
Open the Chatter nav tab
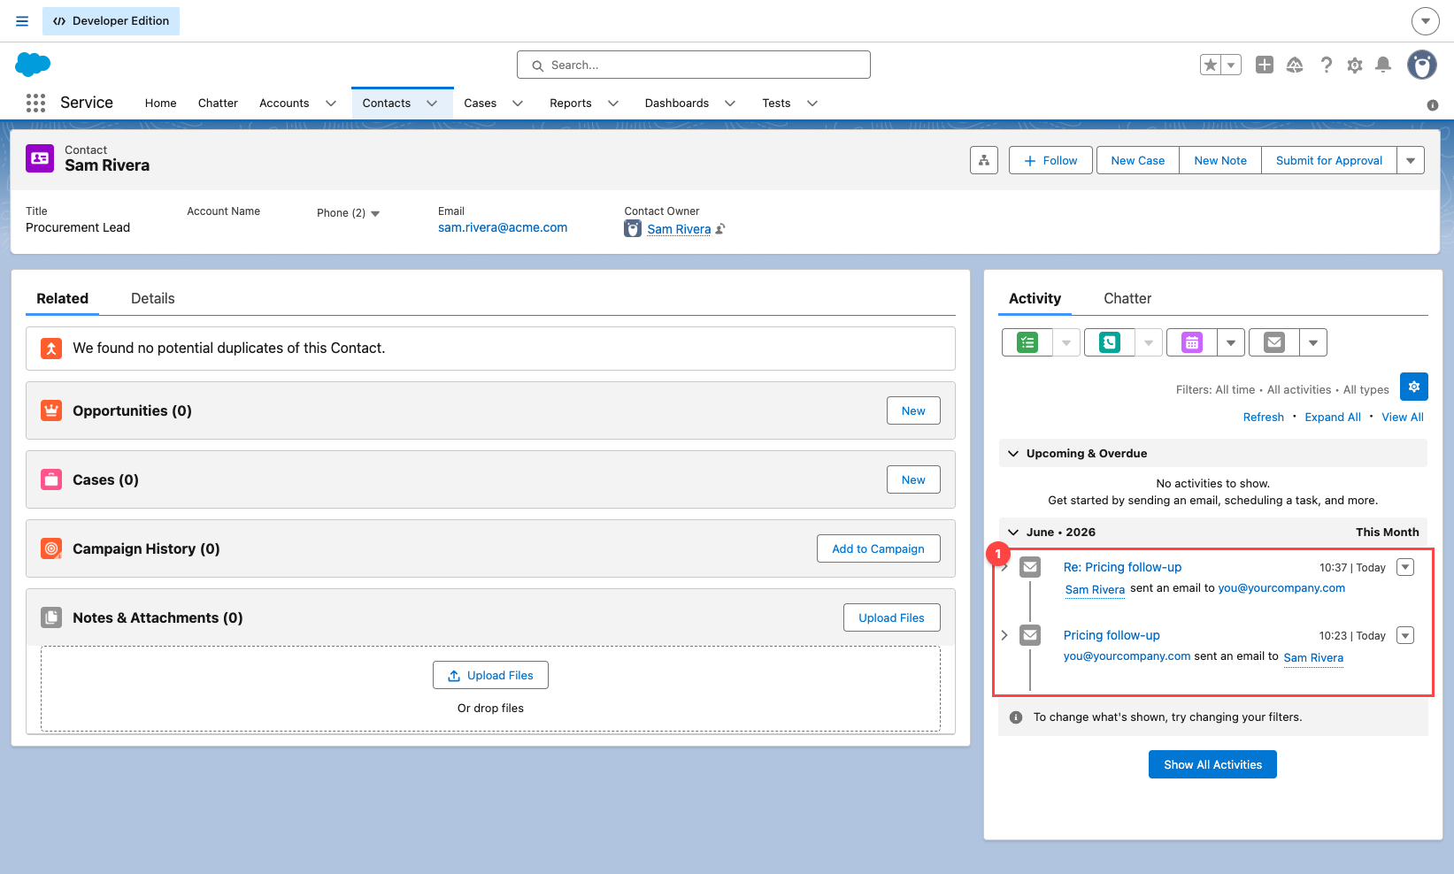(218, 103)
